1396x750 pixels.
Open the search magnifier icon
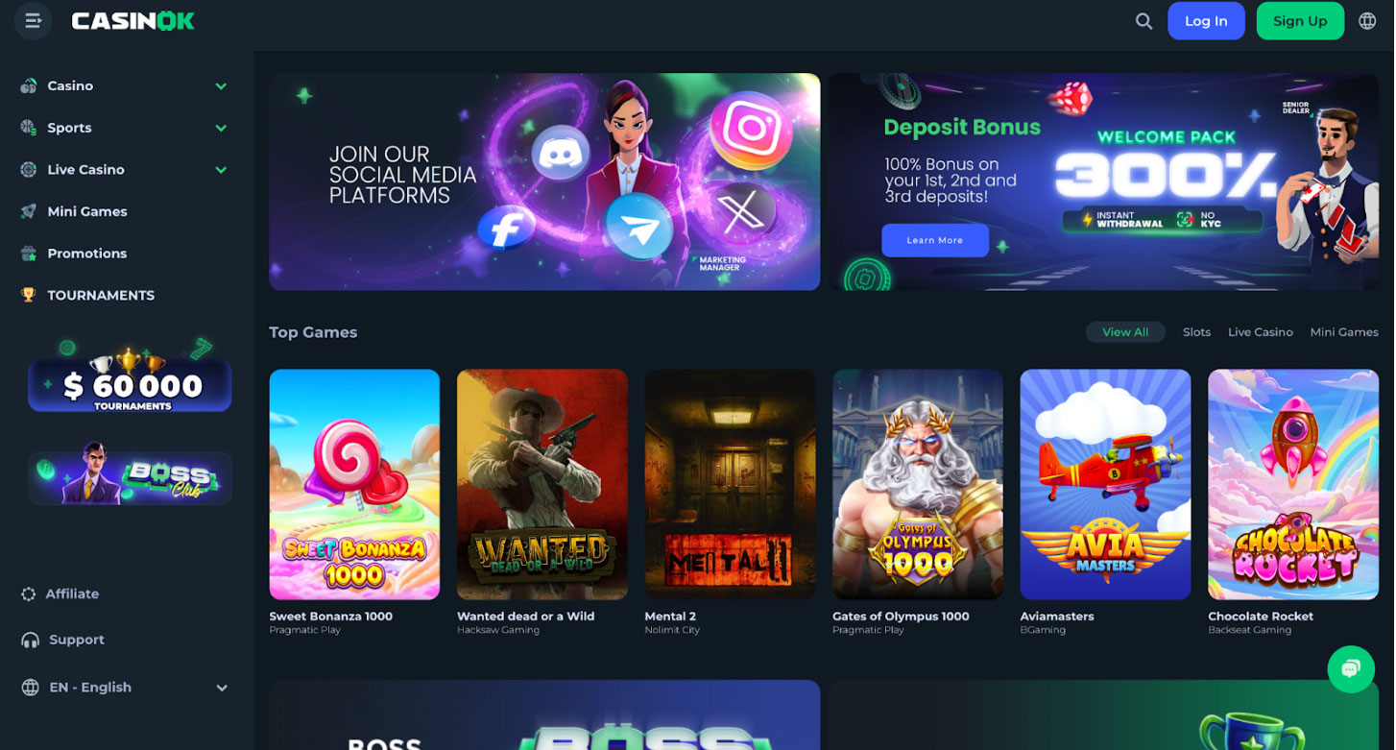[1143, 21]
